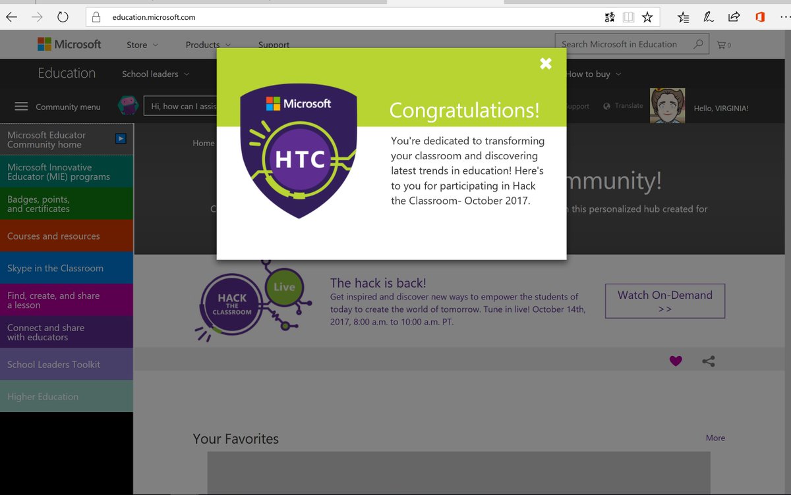Click the lock icon in address bar
The height and width of the screenshot is (495, 791).
[96, 17]
